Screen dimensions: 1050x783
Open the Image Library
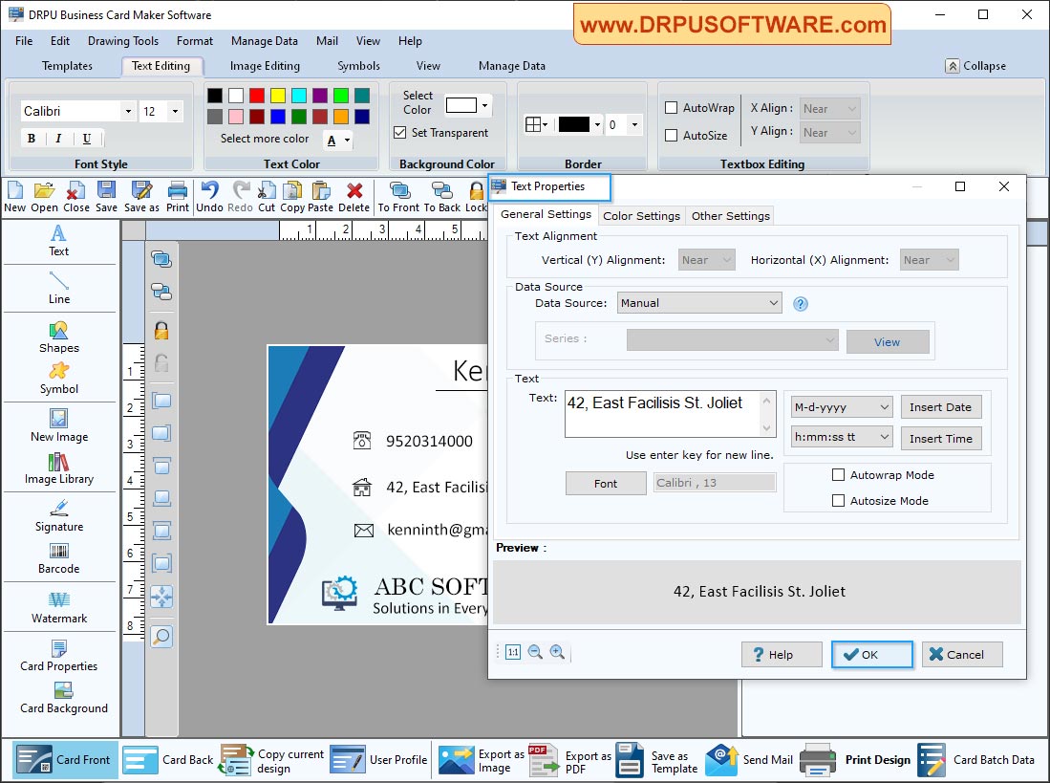(x=59, y=468)
